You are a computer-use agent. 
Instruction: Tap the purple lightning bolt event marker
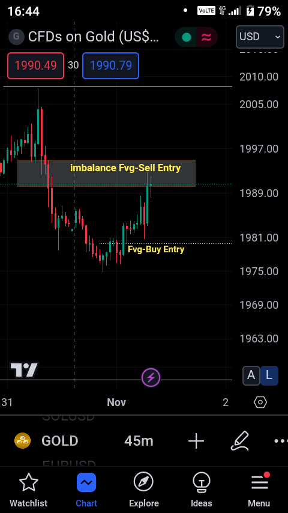point(151,378)
